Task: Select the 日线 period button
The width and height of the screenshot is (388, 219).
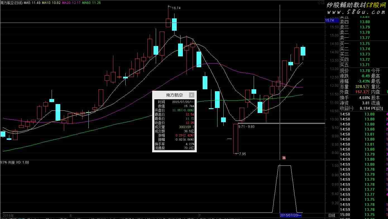Action: click(x=332, y=215)
